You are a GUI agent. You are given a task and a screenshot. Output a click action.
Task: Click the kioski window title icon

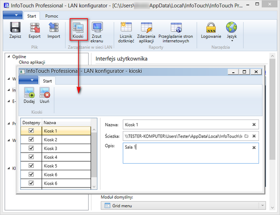(x=22, y=71)
